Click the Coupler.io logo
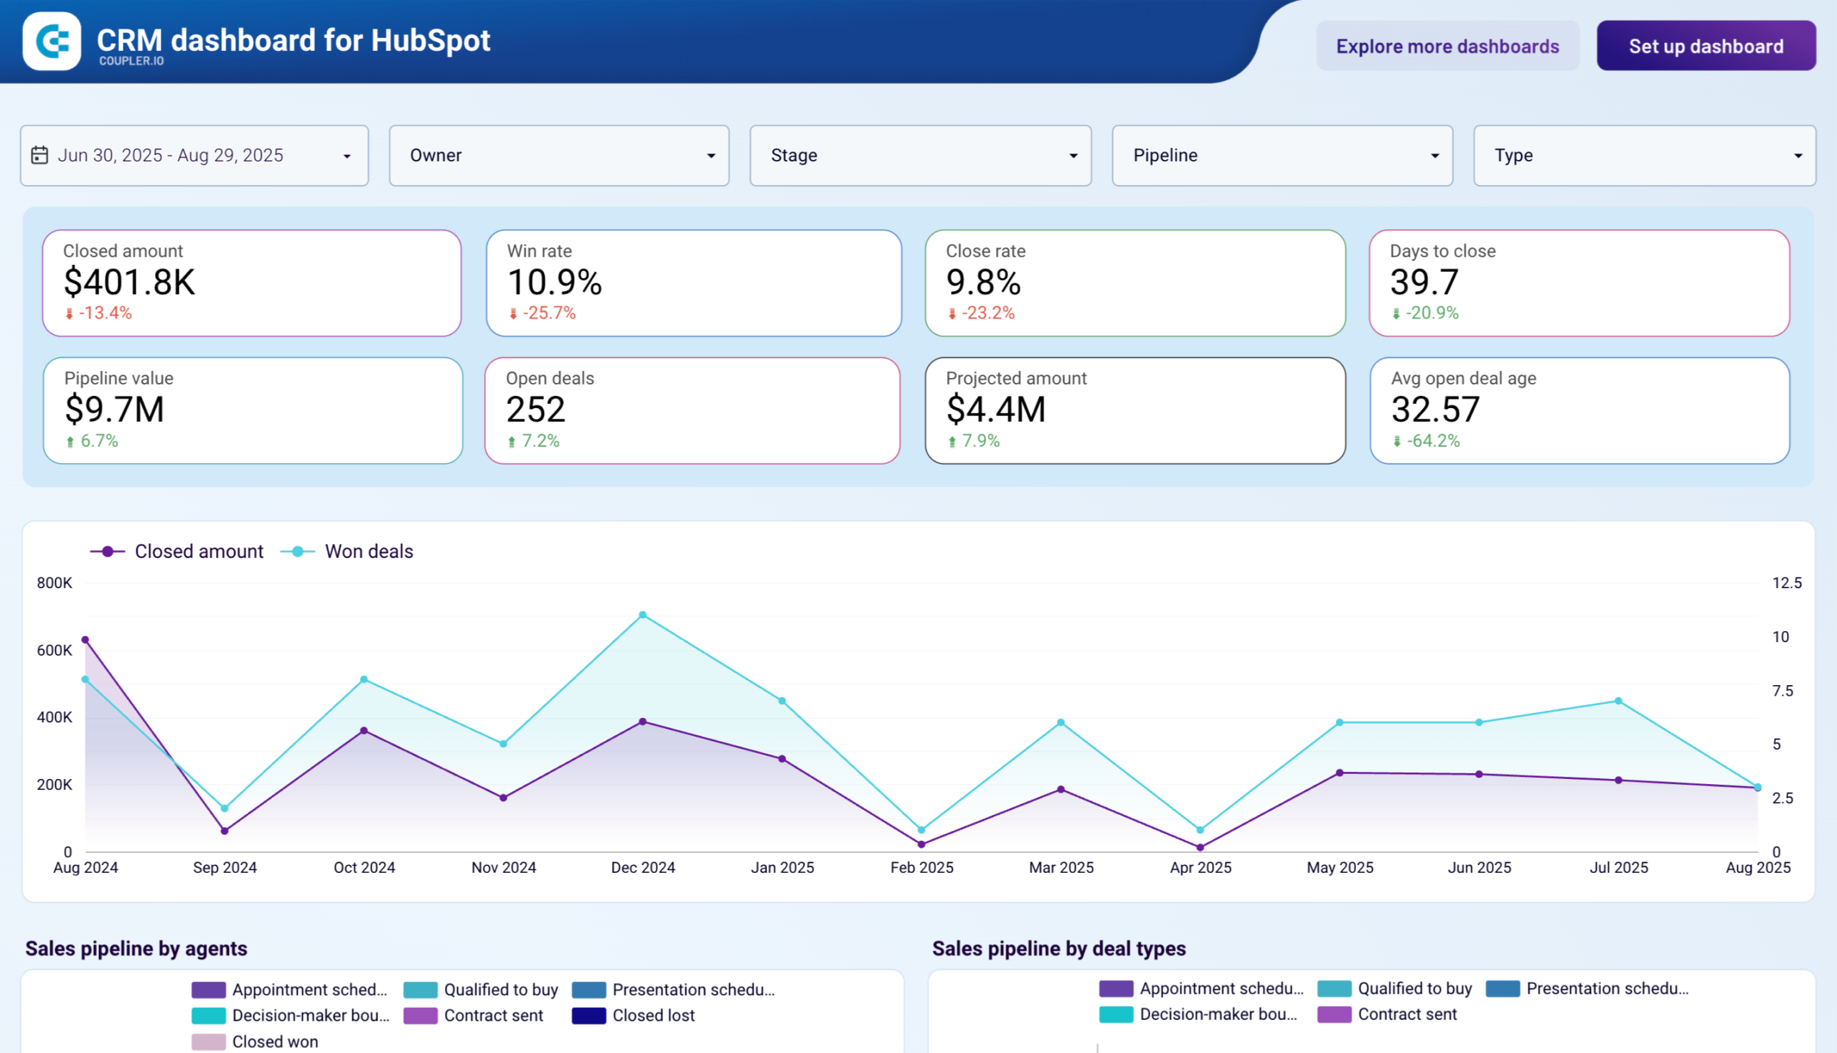The image size is (1837, 1053). (53, 41)
